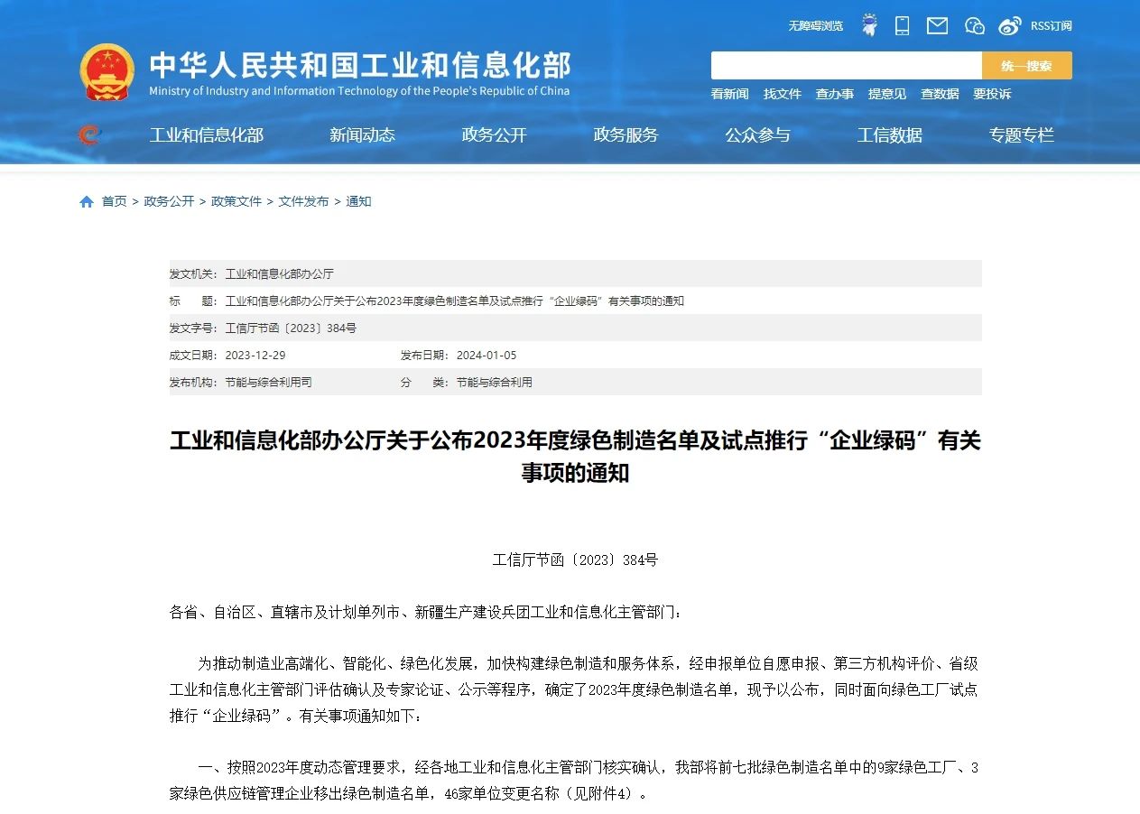
Task: Open the mobile version phone icon
Action: click(x=902, y=25)
